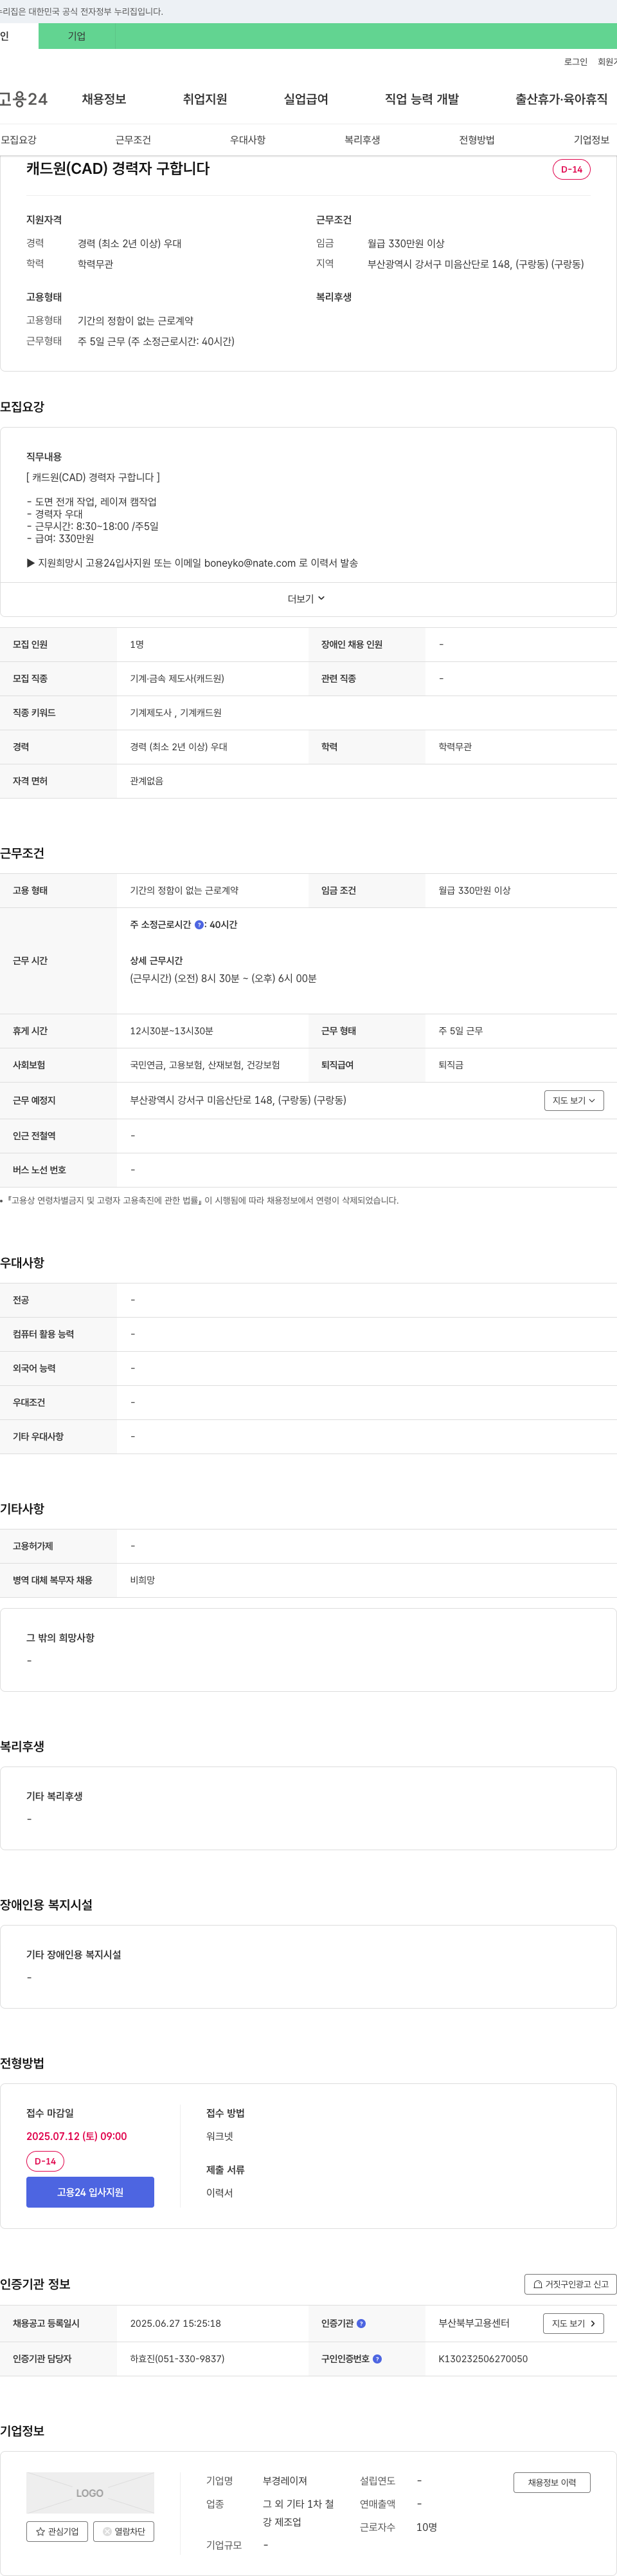Click the 월급 330만원 이상 value in 임금 조건 row
The width and height of the screenshot is (617, 2576).
tap(474, 890)
